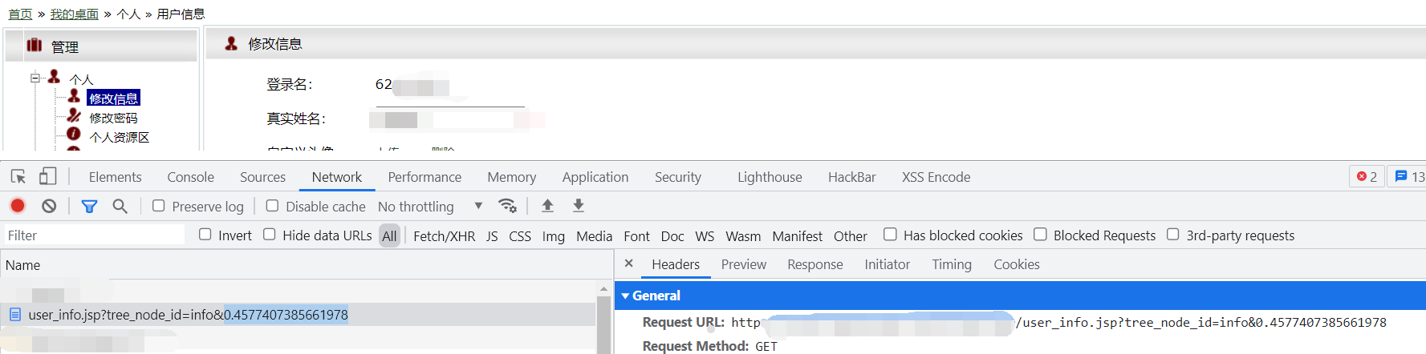Toggle the device toolbar icon
This screenshot has width=1426, height=354.
(47, 176)
